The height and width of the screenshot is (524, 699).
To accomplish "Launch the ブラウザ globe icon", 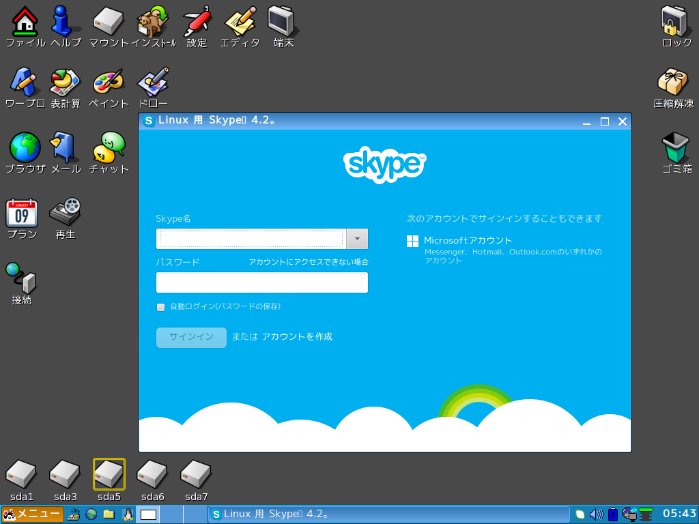I will coord(25,147).
